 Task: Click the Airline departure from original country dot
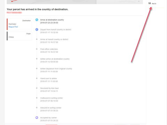[x=37, y=68]
